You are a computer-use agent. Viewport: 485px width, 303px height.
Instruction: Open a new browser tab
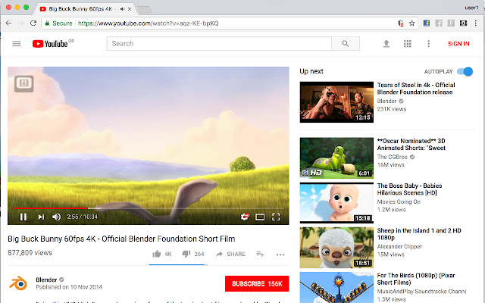click(144, 10)
